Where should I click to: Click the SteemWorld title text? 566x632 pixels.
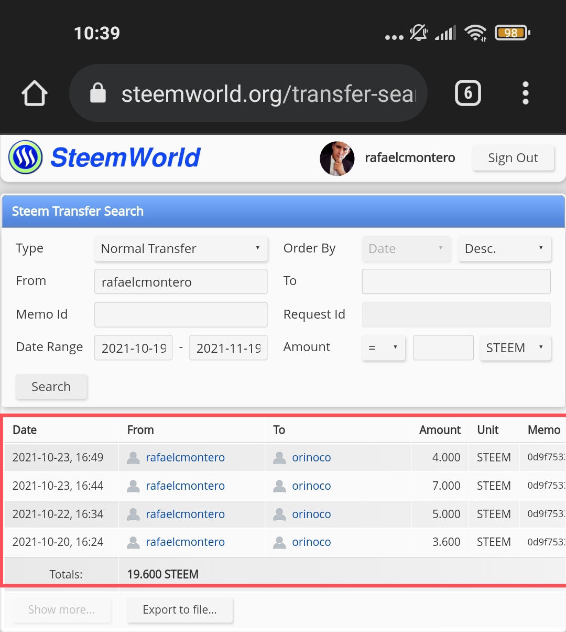click(x=125, y=157)
